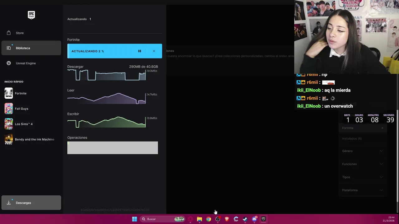Open OBS Studio from taskbar

tap(218, 219)
